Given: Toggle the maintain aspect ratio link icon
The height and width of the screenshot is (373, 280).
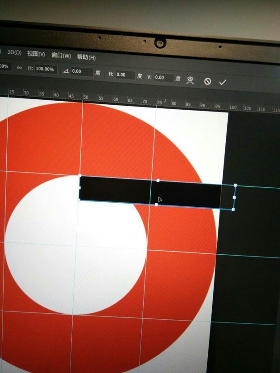Looking at the screenshot, I should (19, 67).
